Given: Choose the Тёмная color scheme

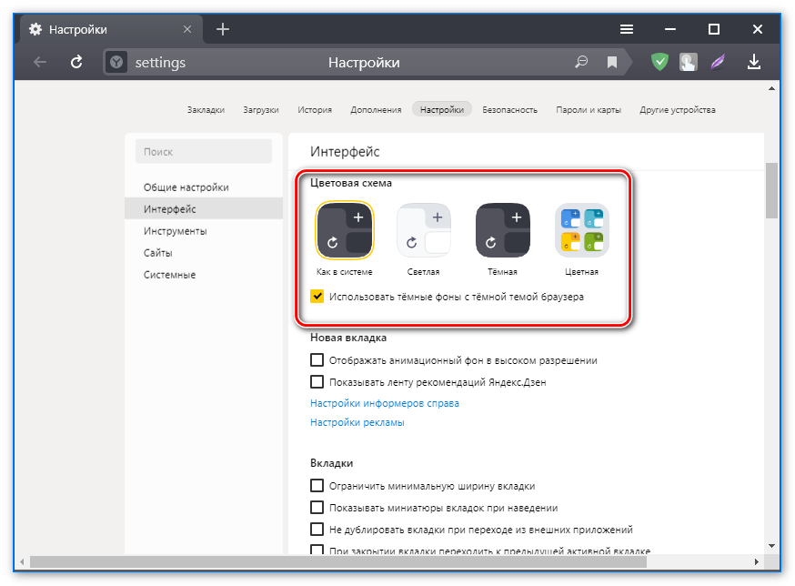Looking at the screenshot, I should 503,230.
